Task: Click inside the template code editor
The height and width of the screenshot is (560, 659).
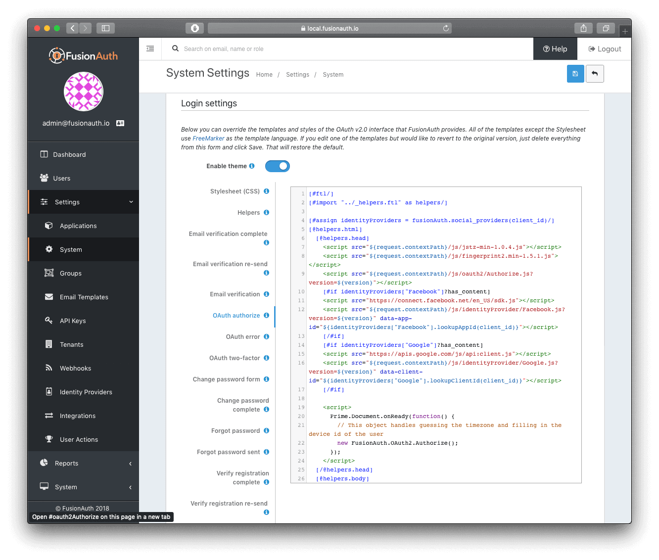Action: pyautogui.click(x=436, y=335)
